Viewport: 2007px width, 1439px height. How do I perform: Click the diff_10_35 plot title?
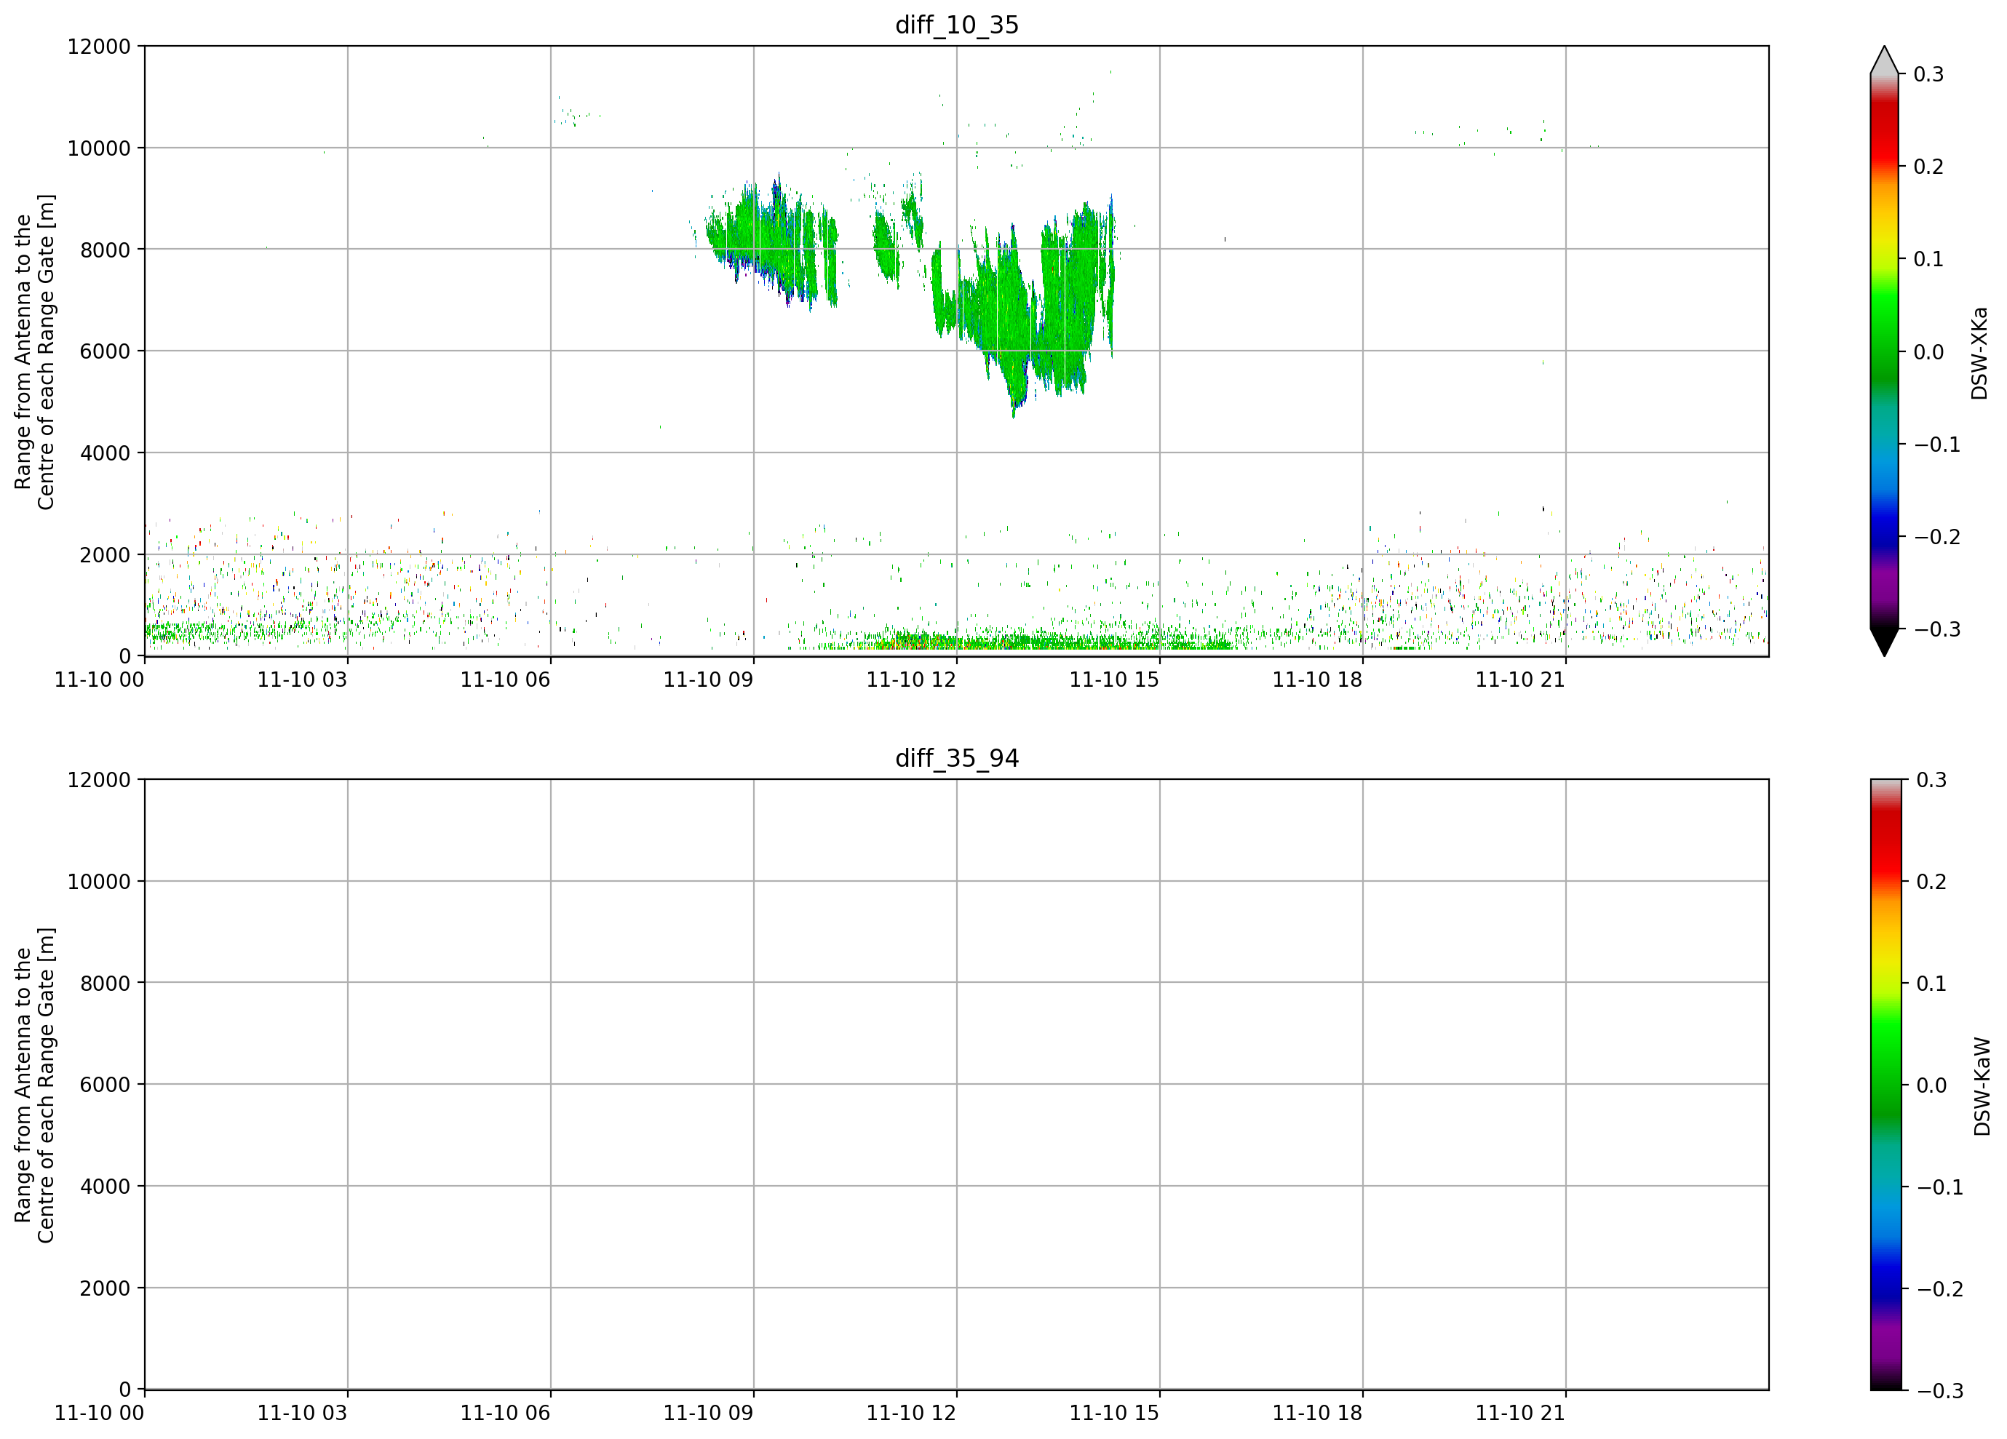957,25
